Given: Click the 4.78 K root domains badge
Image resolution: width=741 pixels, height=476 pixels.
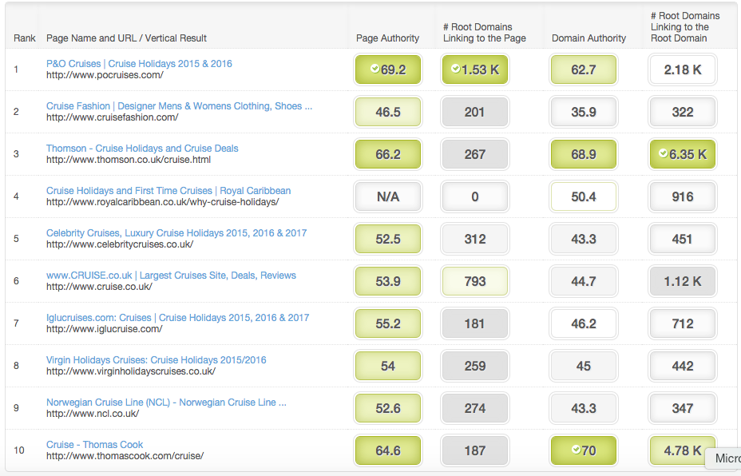Looking at the screenshot, I should [x=683, y=450].
